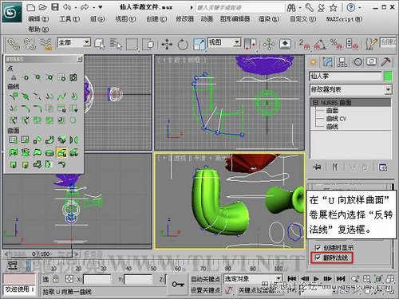The width and height of the screenshot is (399, 299).
Task: Click the favorites star icon
Action: click(x=333, y=7)
